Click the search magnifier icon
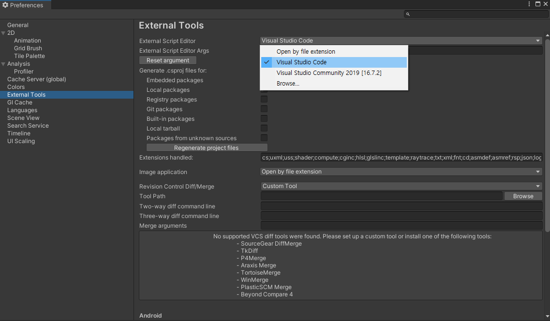 (x=408, y=15)
